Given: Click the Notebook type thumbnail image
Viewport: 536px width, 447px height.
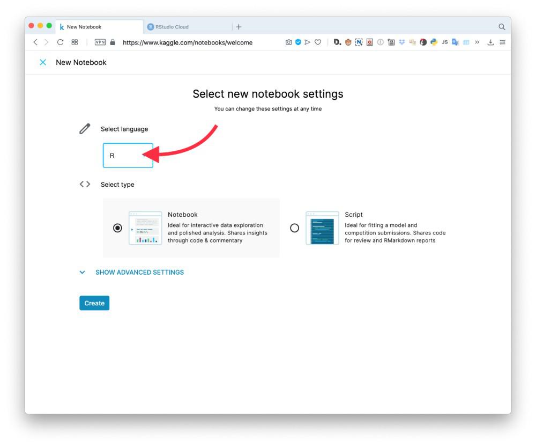Looking at the screenshot, I should [x=145, y=228].
